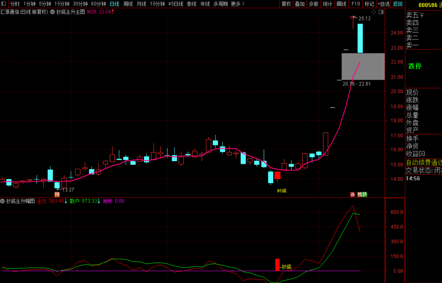
Task: Expand the 抄底主升幅图 sub-indicator dropdown
Action: 3,201
